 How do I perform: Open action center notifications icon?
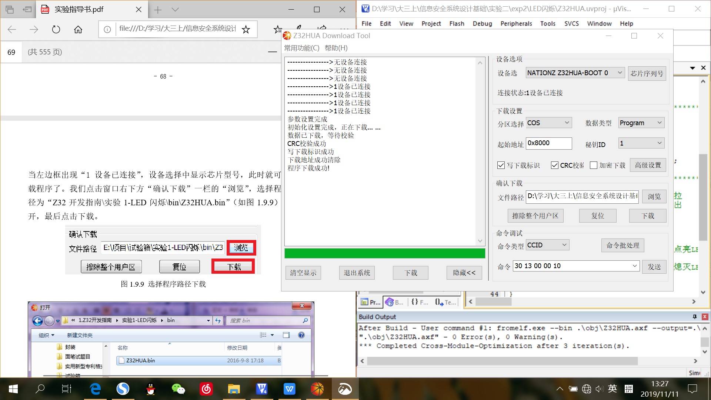692,389
